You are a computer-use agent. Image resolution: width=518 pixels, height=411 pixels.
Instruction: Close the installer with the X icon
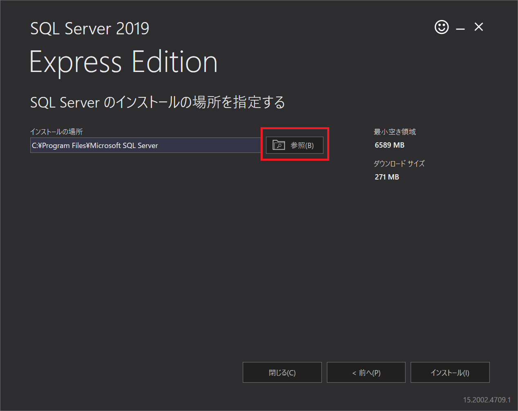click(x=479, y=27)
